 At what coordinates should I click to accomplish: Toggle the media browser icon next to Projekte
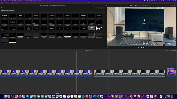pyautogui.click(x=13, y=3)
